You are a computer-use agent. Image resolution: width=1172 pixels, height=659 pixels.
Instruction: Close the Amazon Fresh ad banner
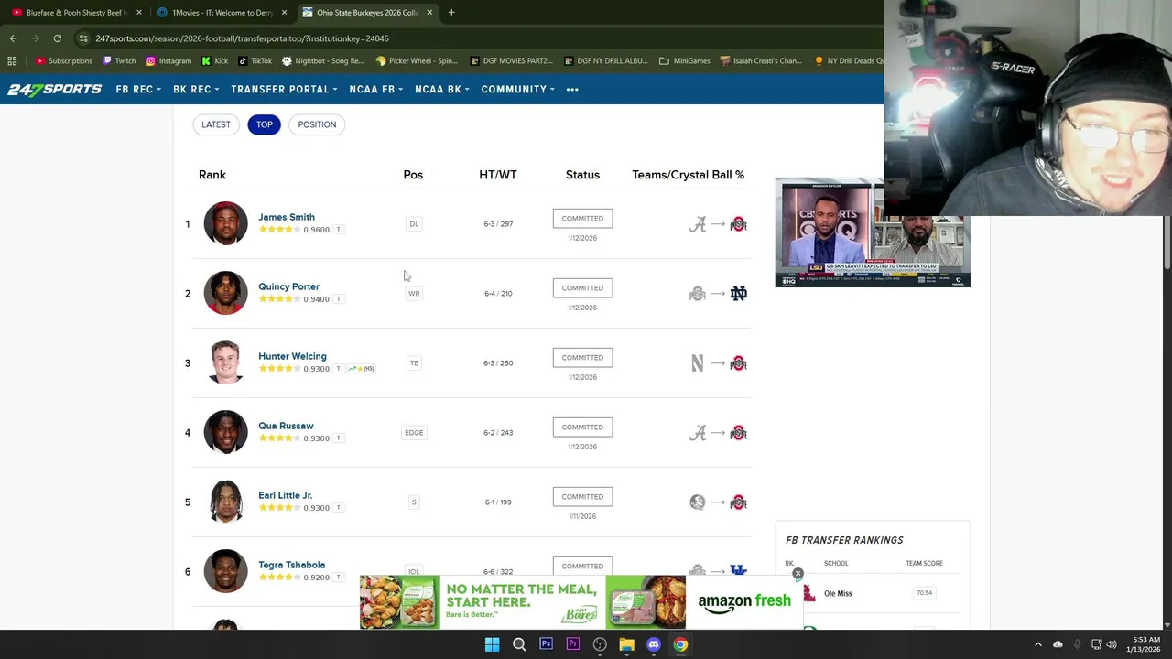[798, 574]
